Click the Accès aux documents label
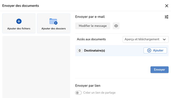The width and height of the screenshot is (171, 98). [x=91, y=39]
